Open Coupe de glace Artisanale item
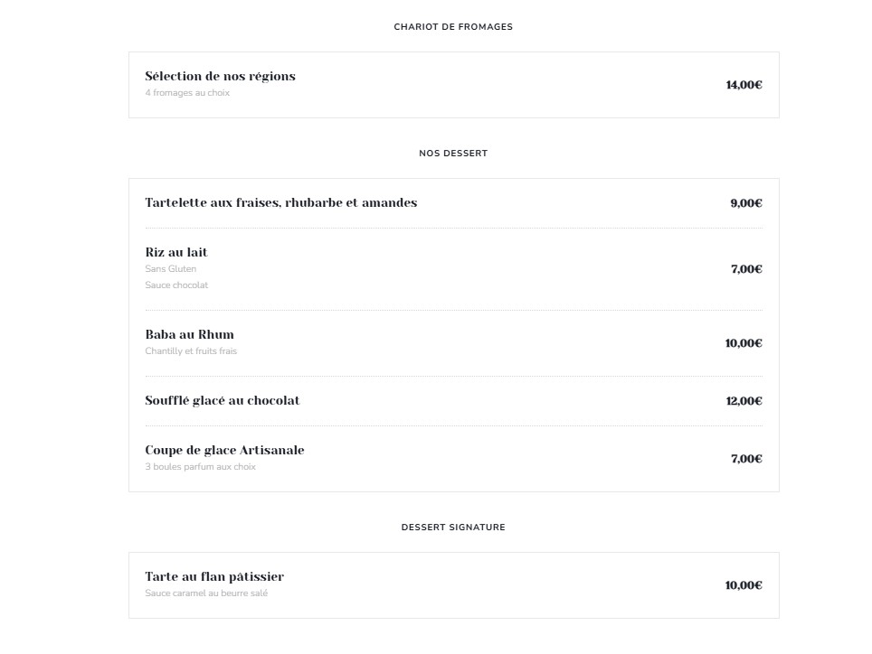 pyautogui.click(x=224, y=450)
